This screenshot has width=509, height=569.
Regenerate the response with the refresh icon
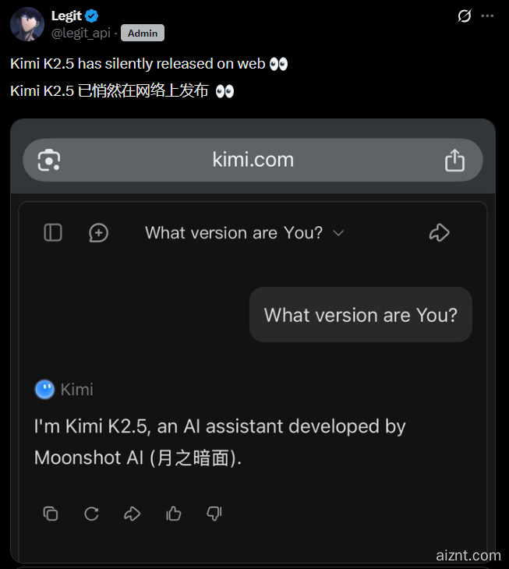[x=91, y=514]
